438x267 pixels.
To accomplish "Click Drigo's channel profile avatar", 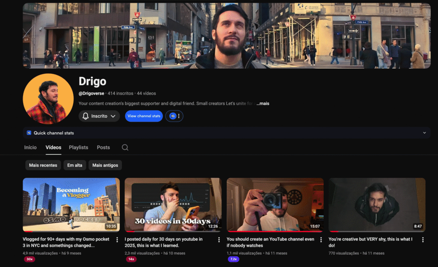I will pyautogui.click(x=48, y=98).
